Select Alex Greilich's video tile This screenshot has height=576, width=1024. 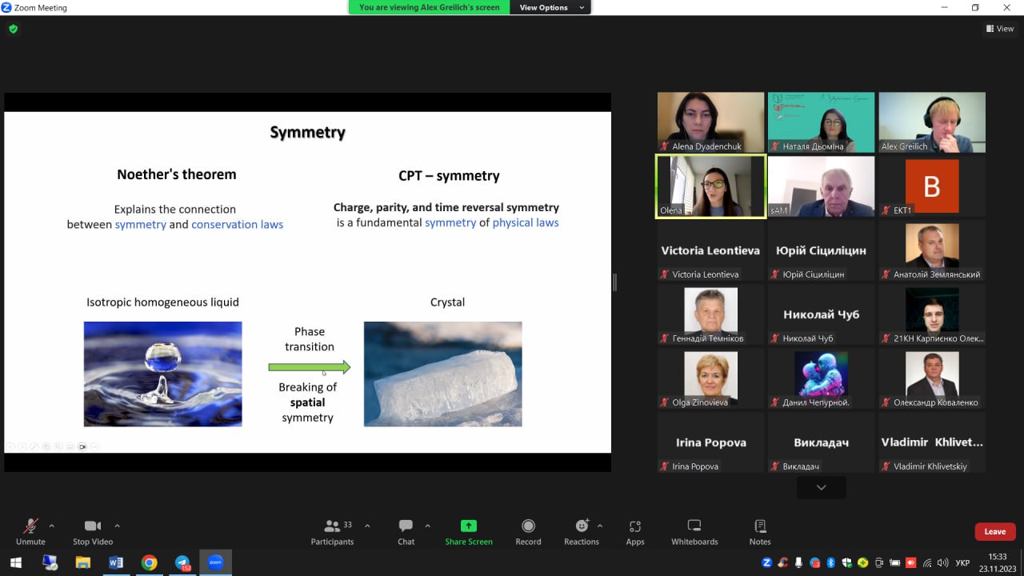932,122
